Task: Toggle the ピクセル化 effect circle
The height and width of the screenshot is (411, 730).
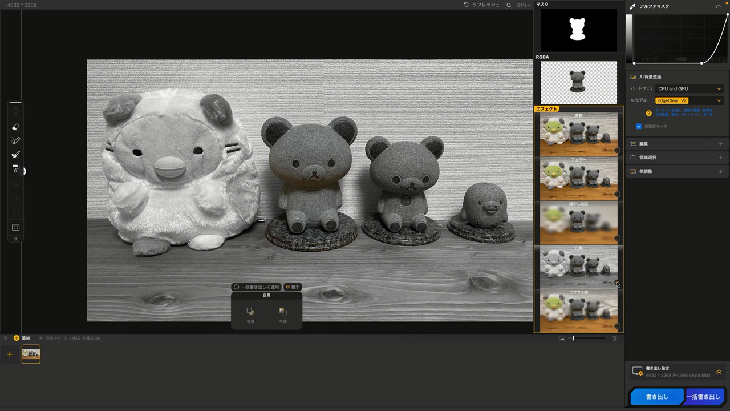Action: point(617,327)
